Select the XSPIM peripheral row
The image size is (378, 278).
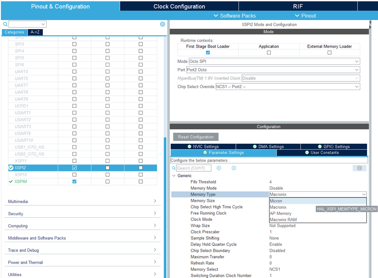pyautogui.click(x=83, y=182)
